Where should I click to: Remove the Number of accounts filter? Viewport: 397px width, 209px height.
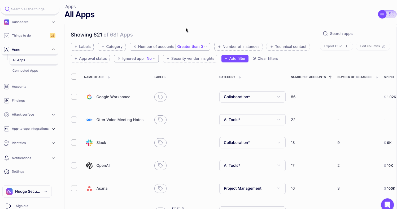(x=135, y=47)
